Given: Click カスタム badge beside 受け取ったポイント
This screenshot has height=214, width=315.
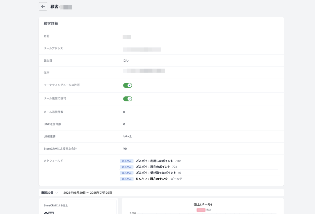Looking at the screenshot, I should [x=126, y=173].
